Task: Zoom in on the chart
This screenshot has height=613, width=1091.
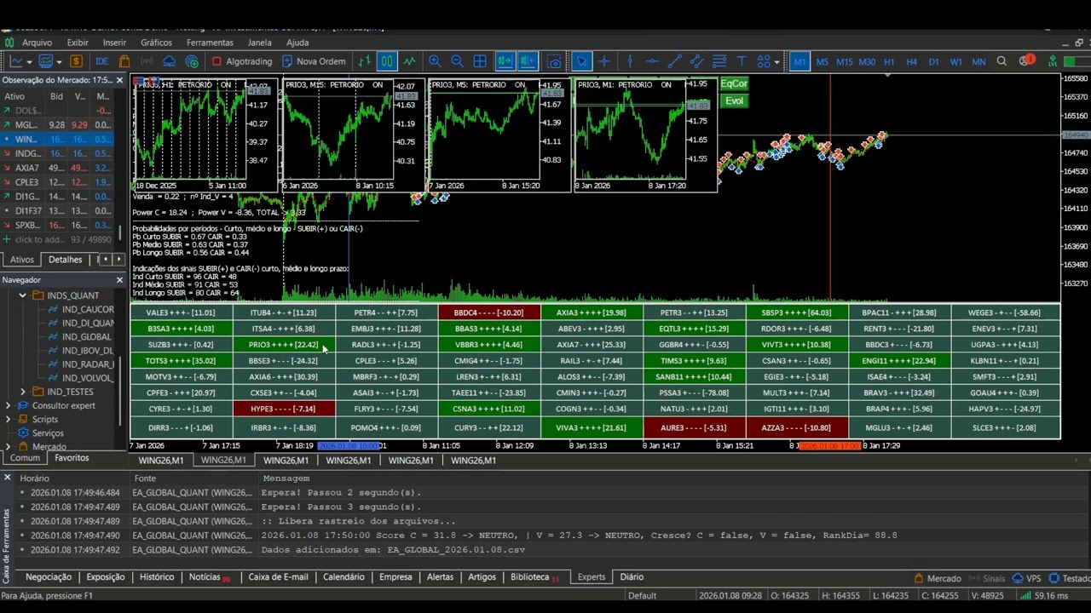Action: pos(435,61)
